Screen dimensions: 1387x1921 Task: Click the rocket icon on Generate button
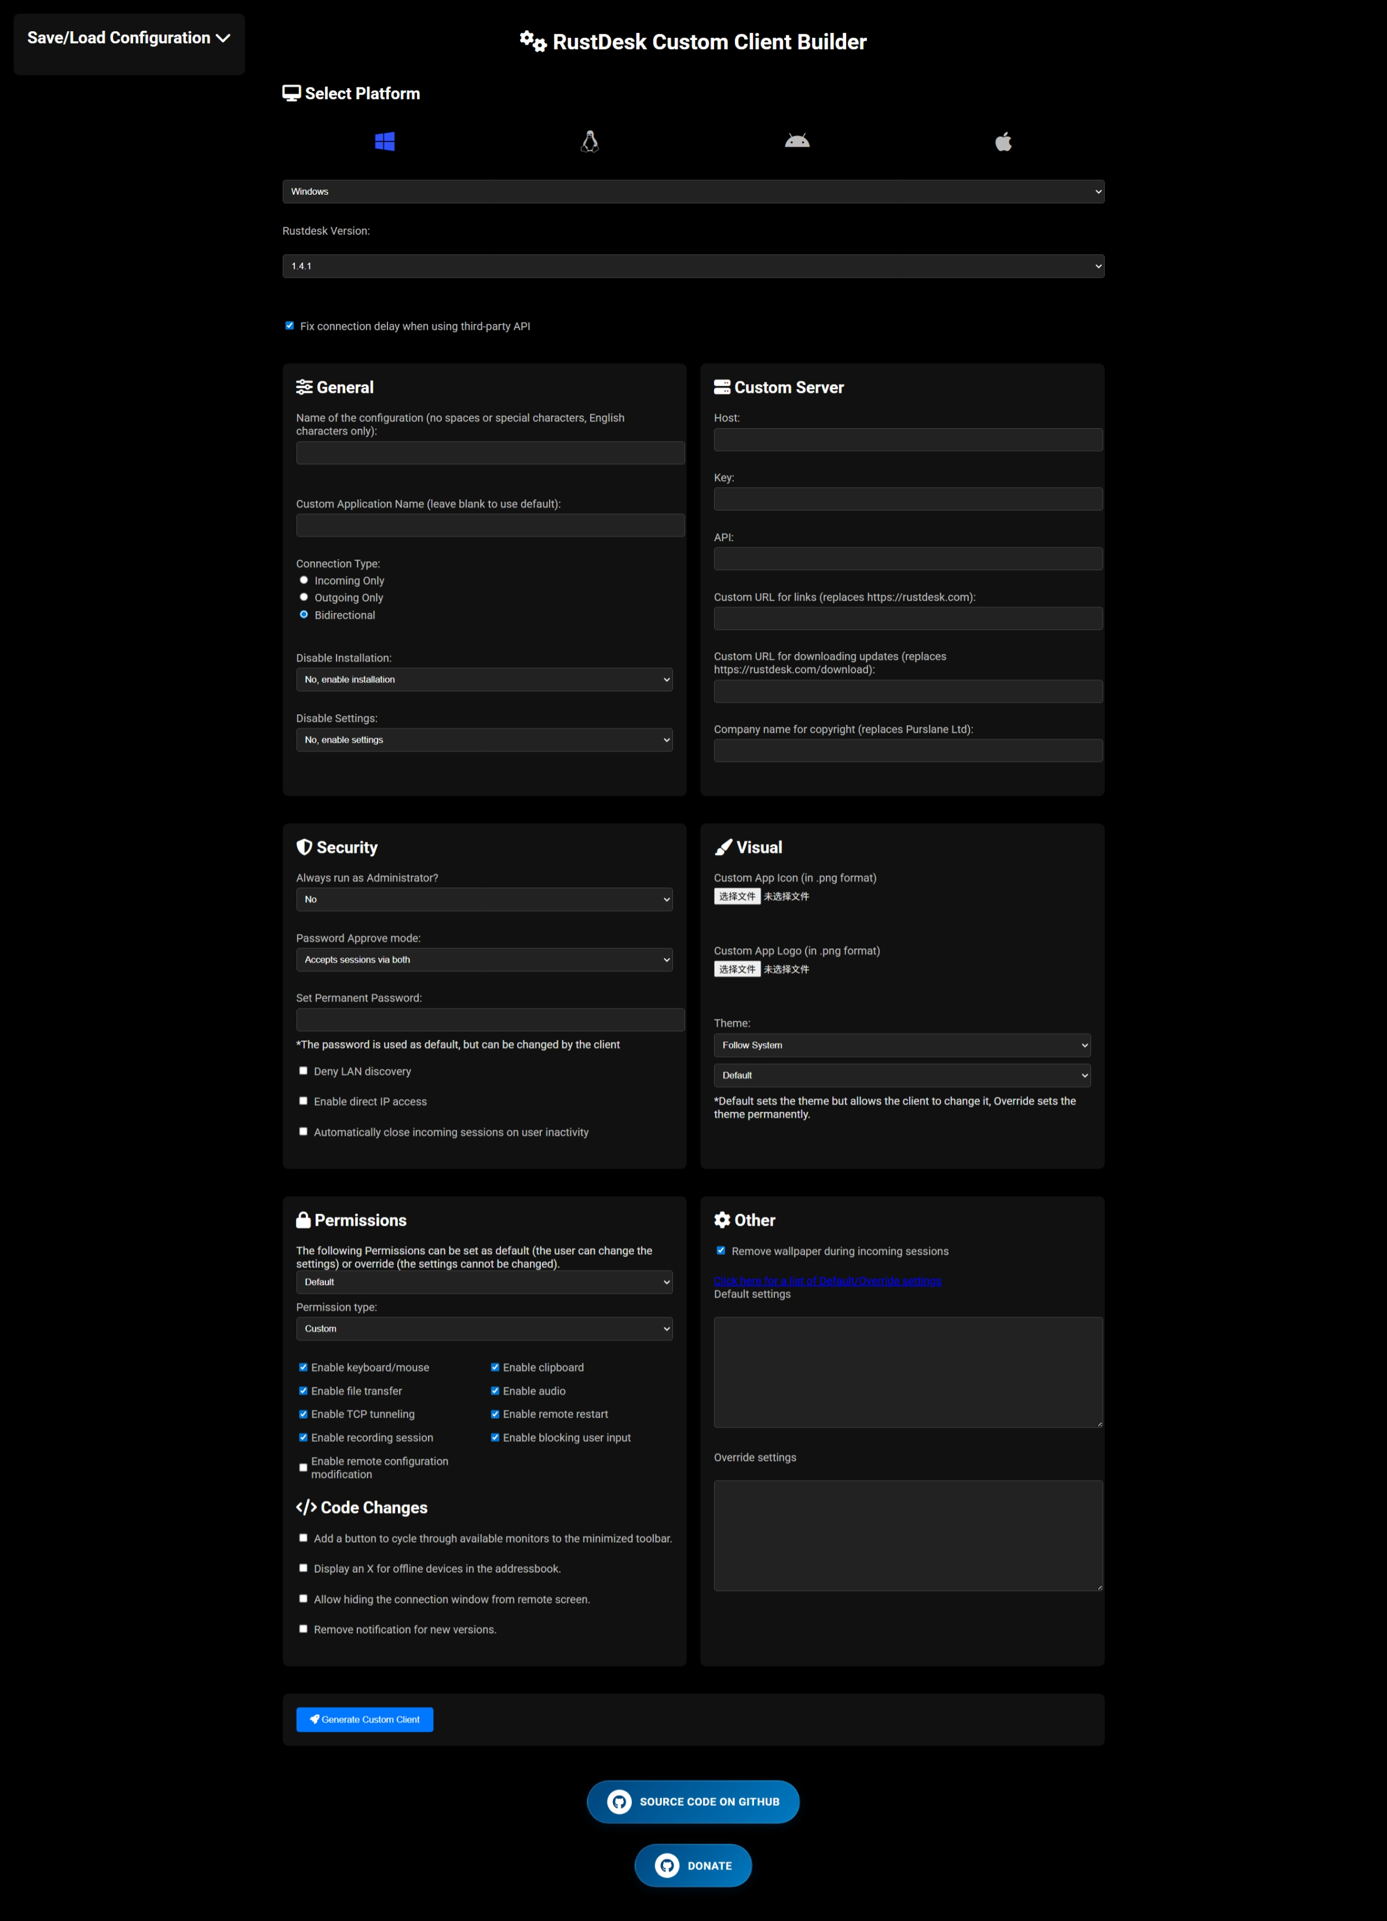(x=315, y=1719)
